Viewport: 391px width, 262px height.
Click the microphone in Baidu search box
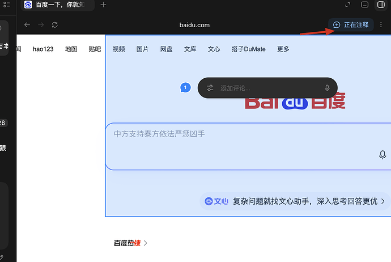click(382, 155)
